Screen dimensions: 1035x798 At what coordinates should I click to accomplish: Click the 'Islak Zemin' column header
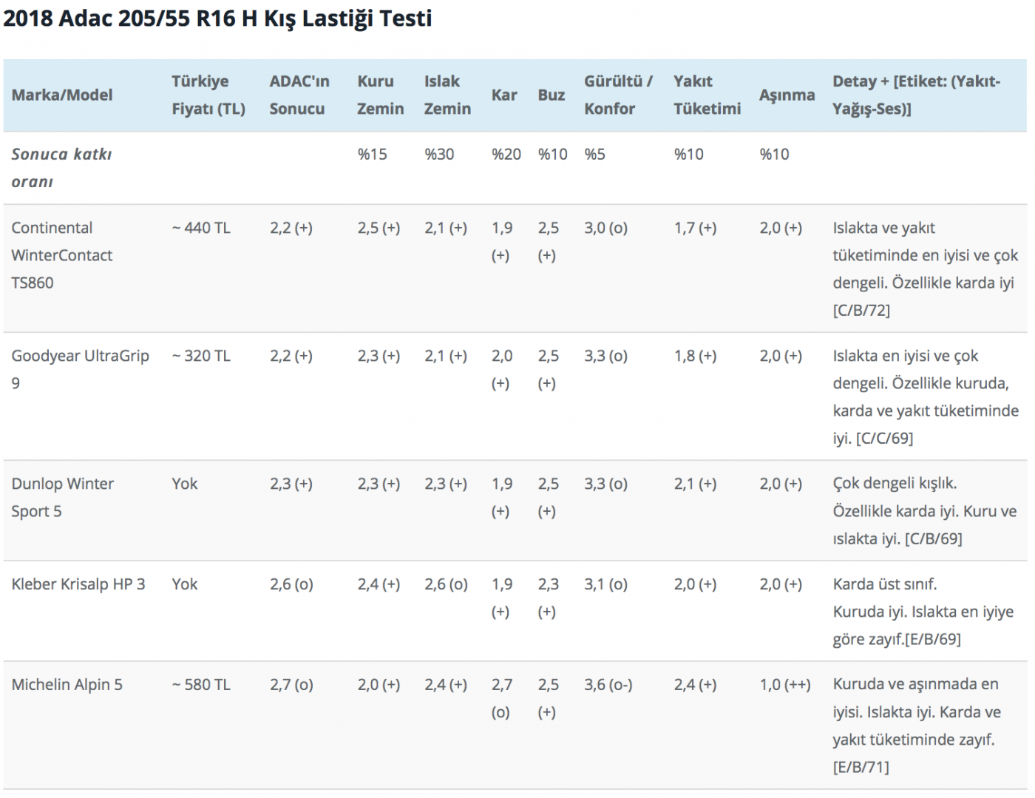tap(447, 95)
